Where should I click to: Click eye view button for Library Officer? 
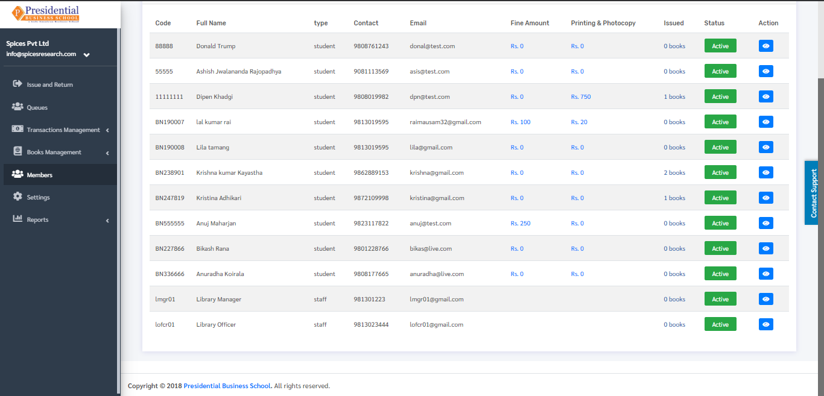pos(765,324)
